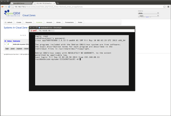Image resolution: width=171 pixels, height=116 pixels.
Task: Open the Account menu item
Action: point(49,22)
